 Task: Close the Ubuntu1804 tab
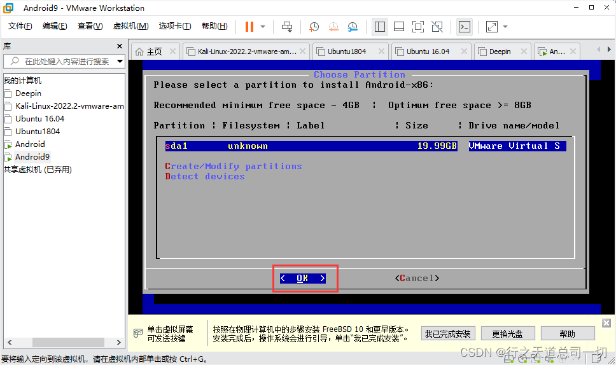click(381, 51)
